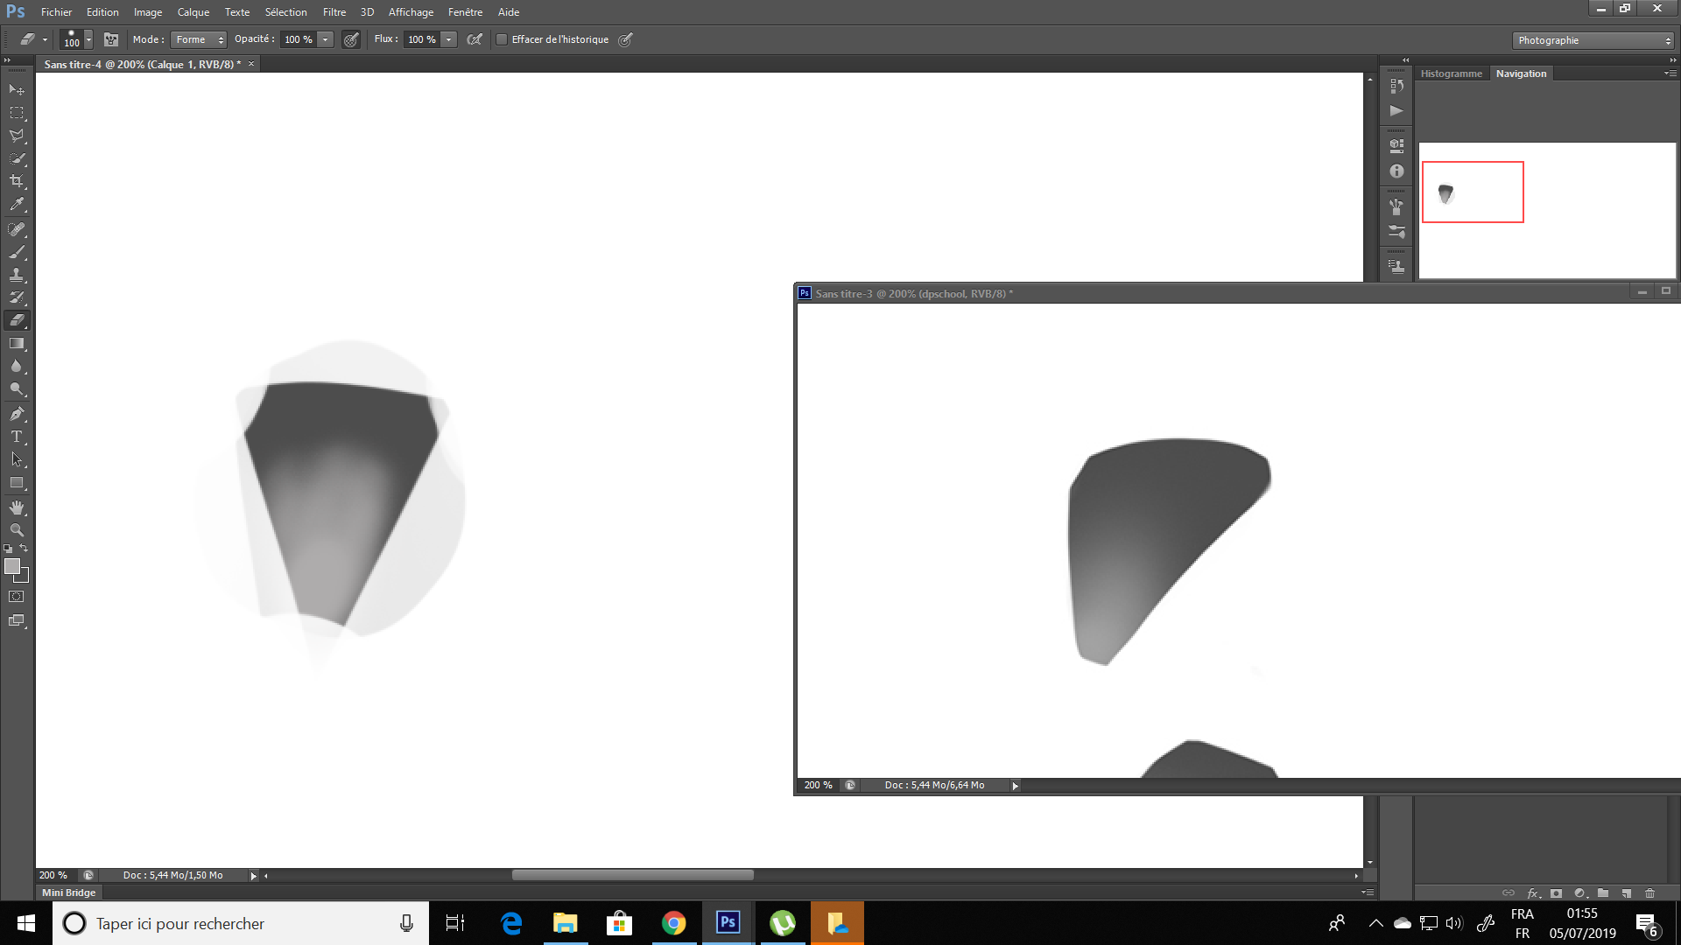Select the Eyedropper tool

17,205
